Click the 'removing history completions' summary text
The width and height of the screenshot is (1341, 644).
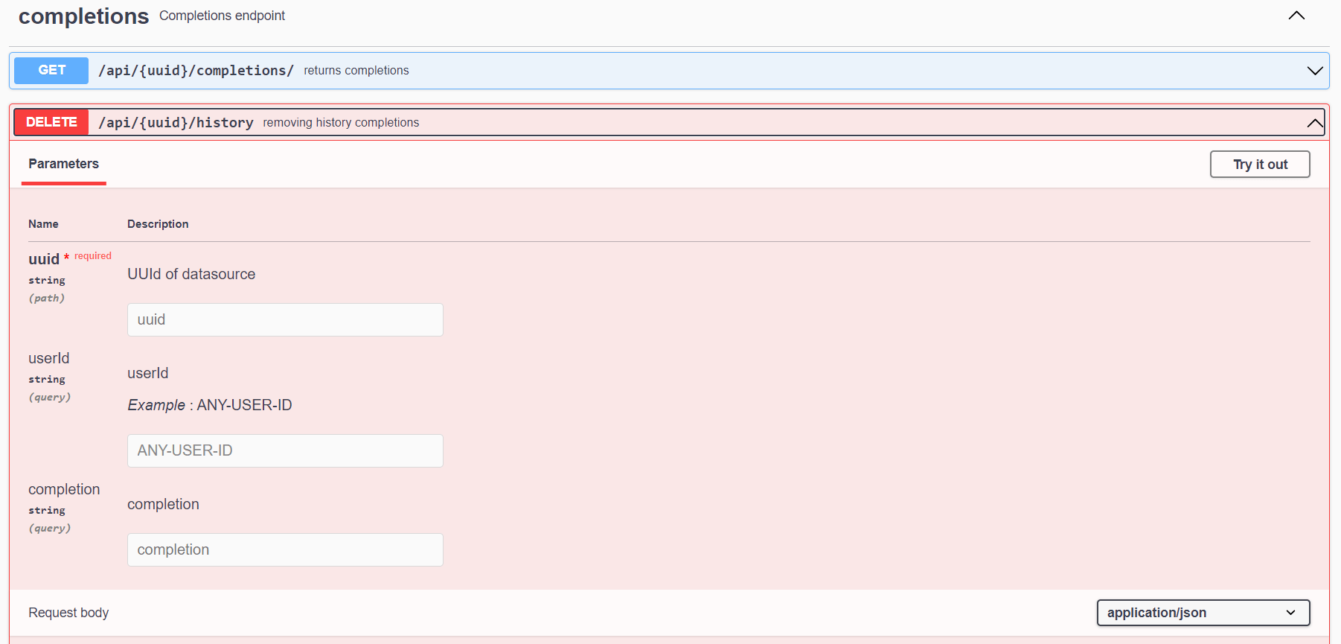coord(341,123)
